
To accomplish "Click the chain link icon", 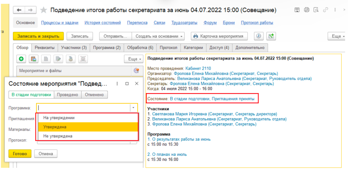I will pos(326,10).
